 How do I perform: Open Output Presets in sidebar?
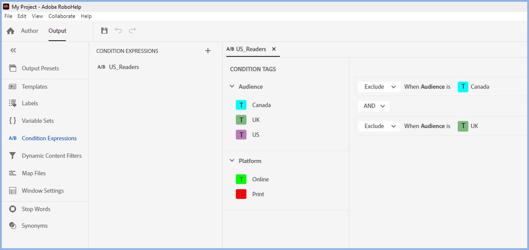(40, 68)
